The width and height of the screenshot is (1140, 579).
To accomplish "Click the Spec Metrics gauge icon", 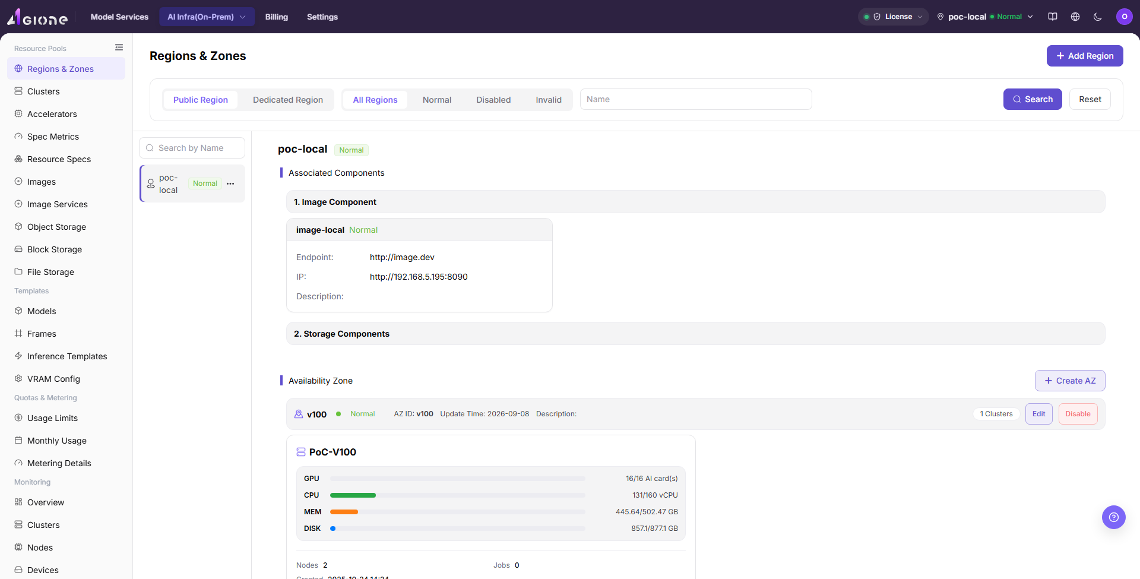I will pyautogui.click(x=18, y=137).
